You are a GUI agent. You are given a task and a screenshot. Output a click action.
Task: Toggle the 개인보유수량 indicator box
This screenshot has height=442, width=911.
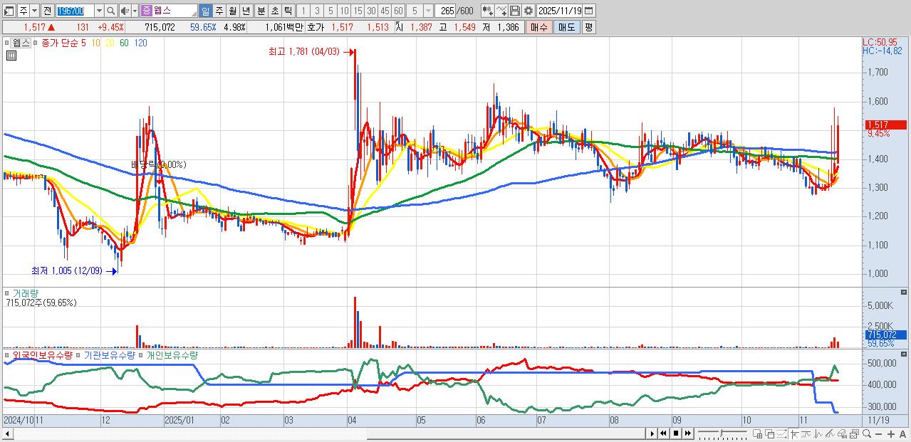141,354
